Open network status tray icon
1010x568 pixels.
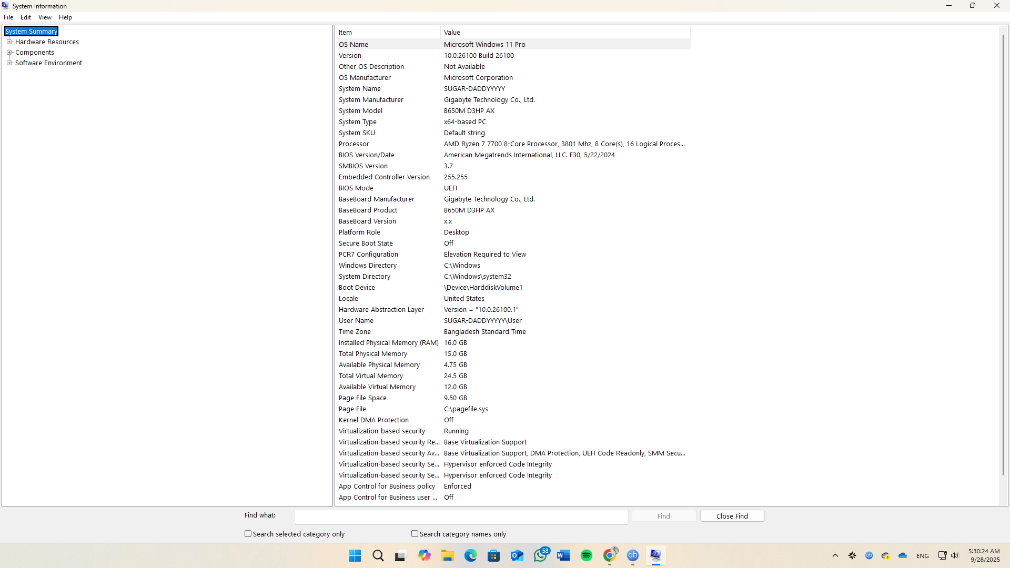click(x=942, y=555)
